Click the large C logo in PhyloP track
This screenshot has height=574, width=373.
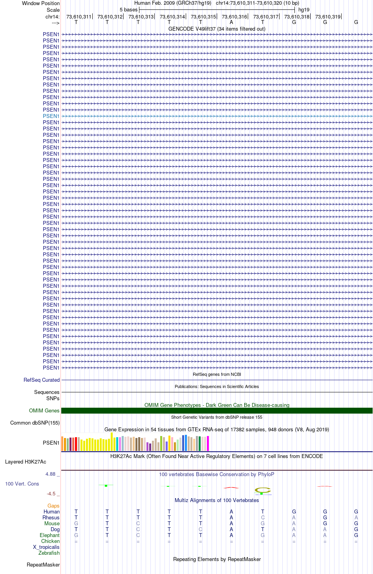263,490
